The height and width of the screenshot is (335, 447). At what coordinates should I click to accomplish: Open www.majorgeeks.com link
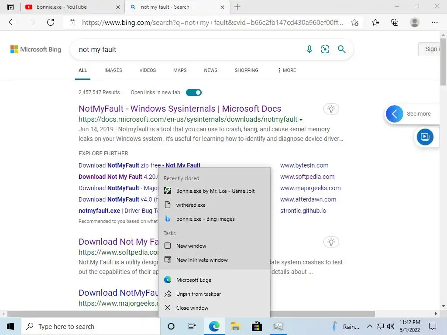(x=310, y=188)
